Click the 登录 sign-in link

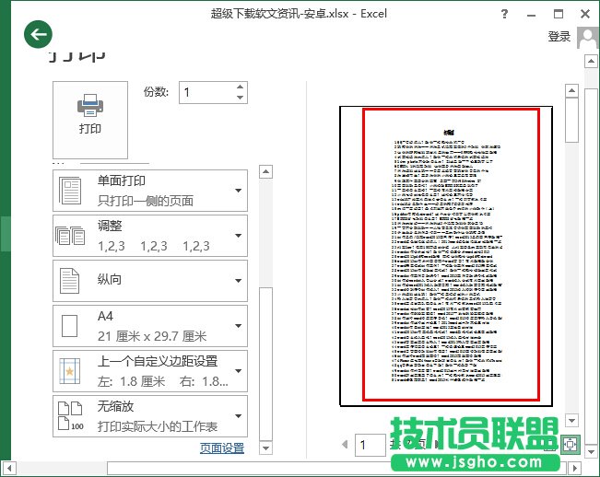point(559,37)
